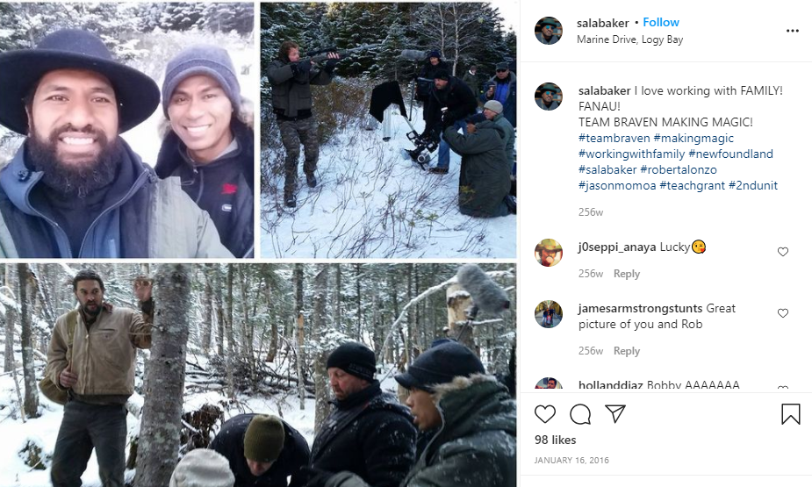This screenshot has height=487, width=812.
Task: Reply to jamesarmstrongstunts' comment
Action: pos(627,351)
